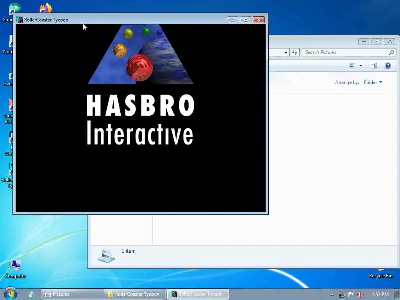Screen dimensions: 400x300
Task: Refresh the Pictures window address bar
Action: click(295, 52)
